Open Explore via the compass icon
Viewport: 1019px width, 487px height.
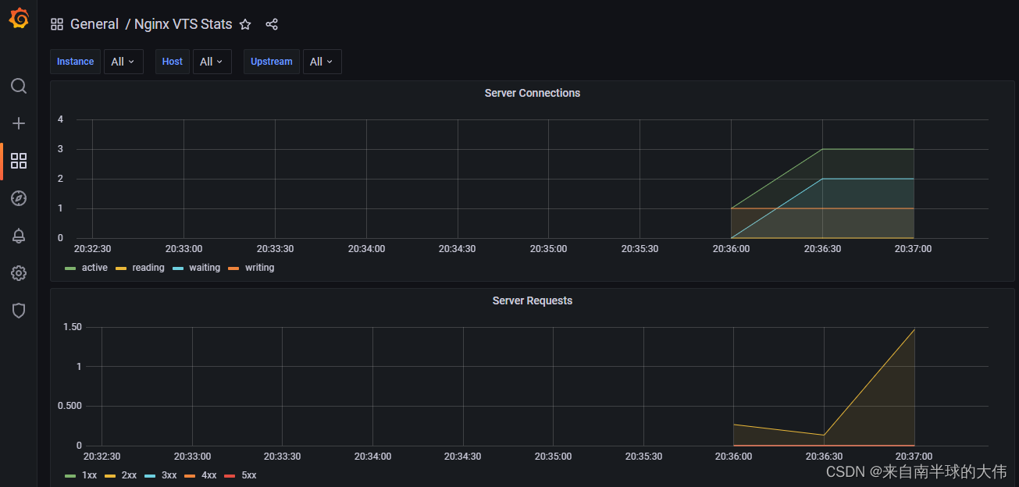[18, 198]
